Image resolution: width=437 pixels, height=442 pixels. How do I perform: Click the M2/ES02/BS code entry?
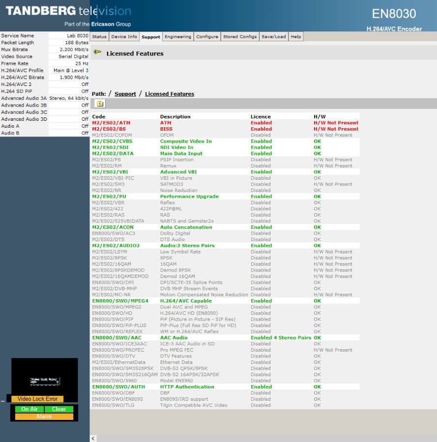[109, 129]
